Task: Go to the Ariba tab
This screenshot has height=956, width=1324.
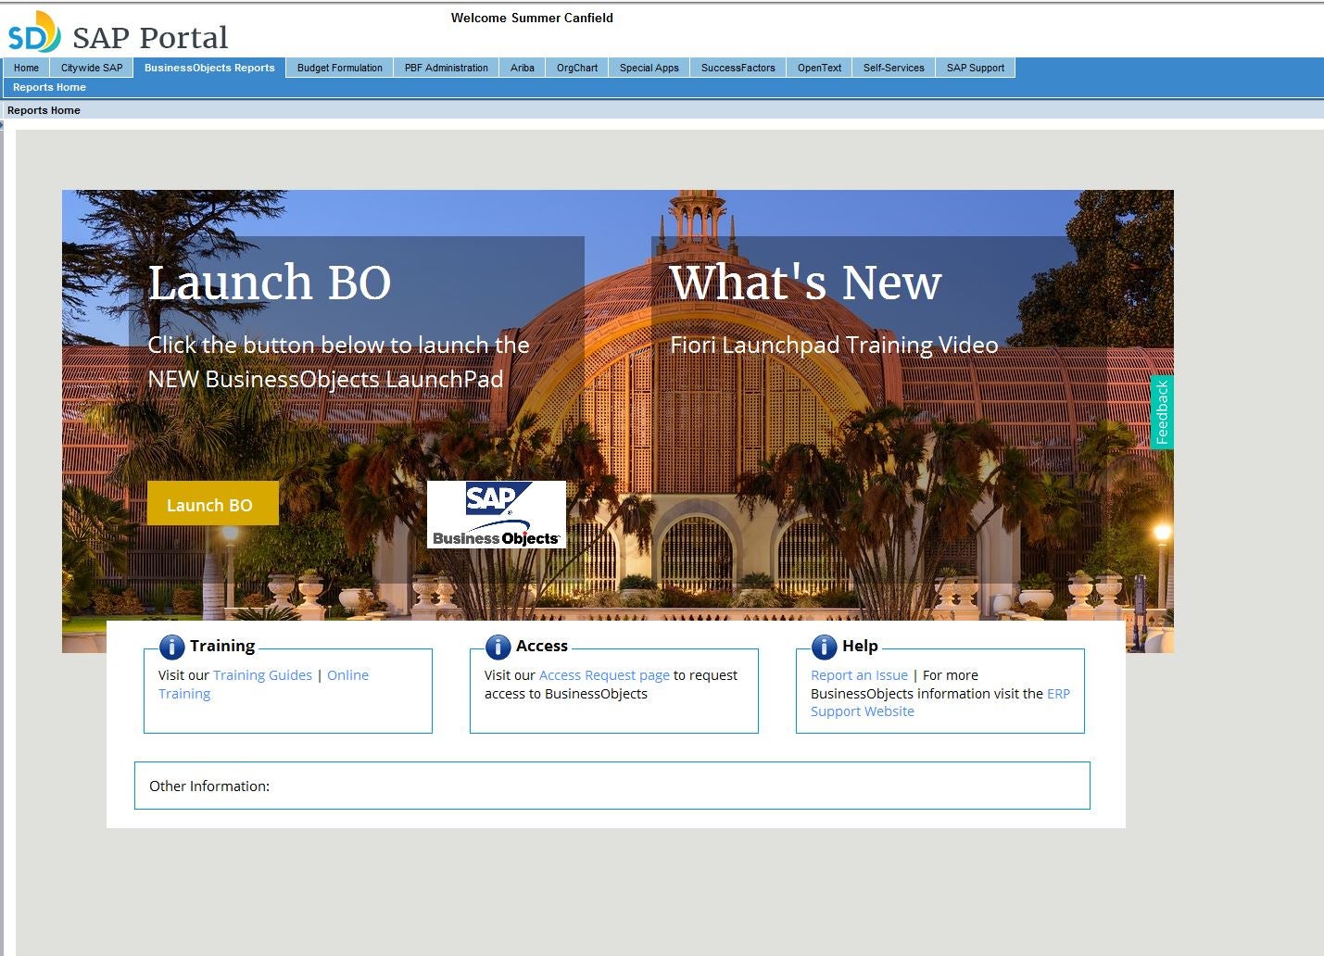Action: 523,68
